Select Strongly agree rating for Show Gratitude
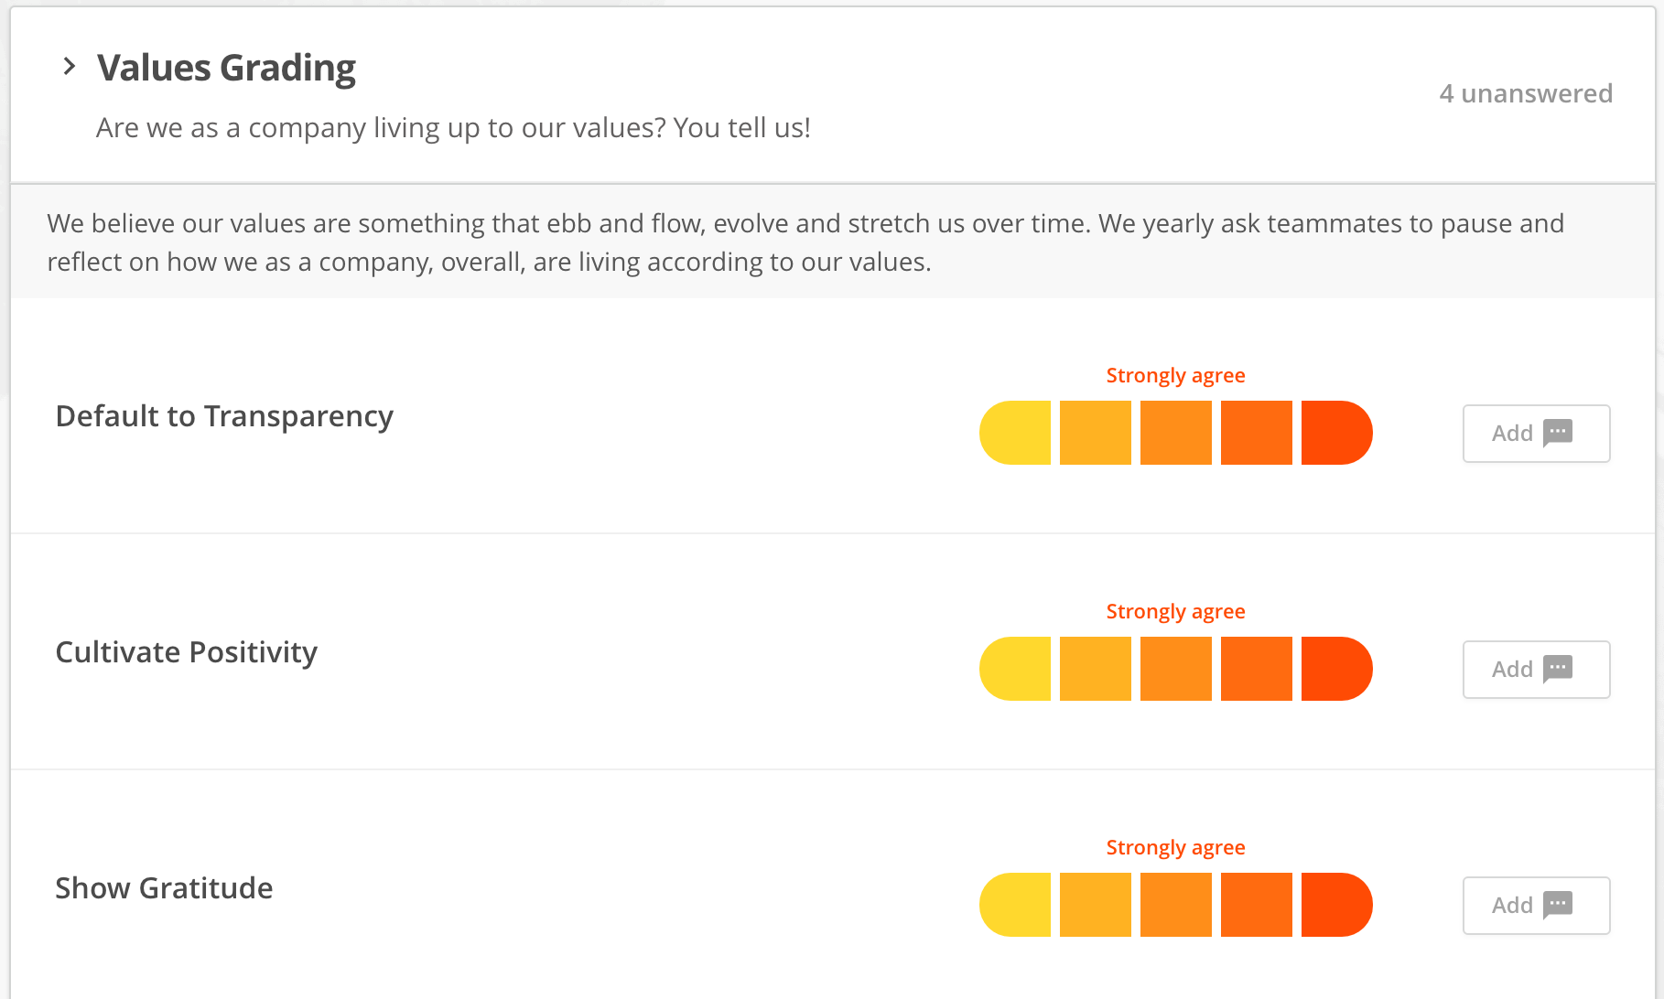 click(x=1336, y=905)
